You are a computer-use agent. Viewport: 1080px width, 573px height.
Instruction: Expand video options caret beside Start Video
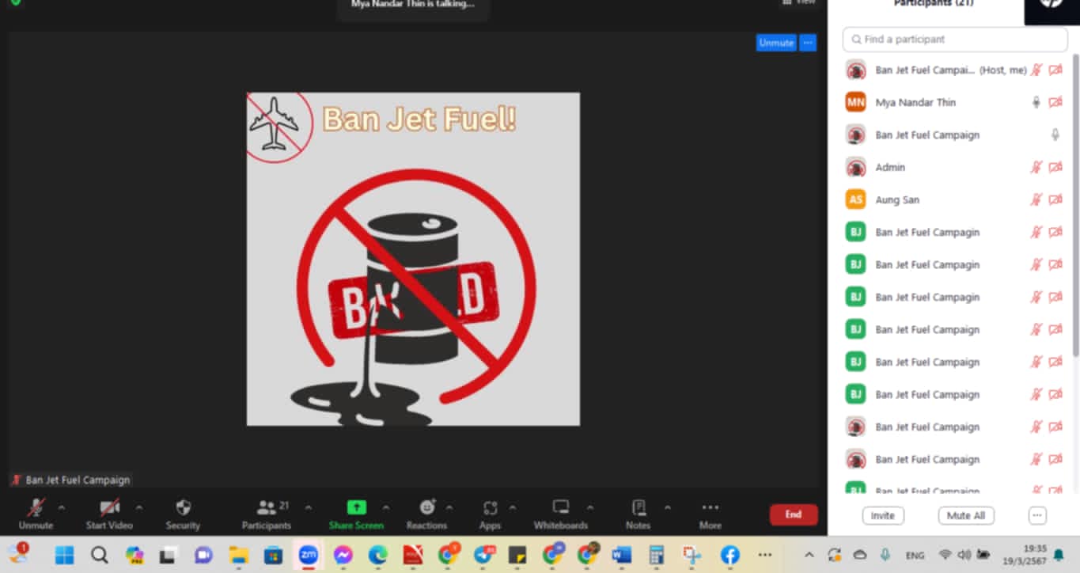click(139, 507)
